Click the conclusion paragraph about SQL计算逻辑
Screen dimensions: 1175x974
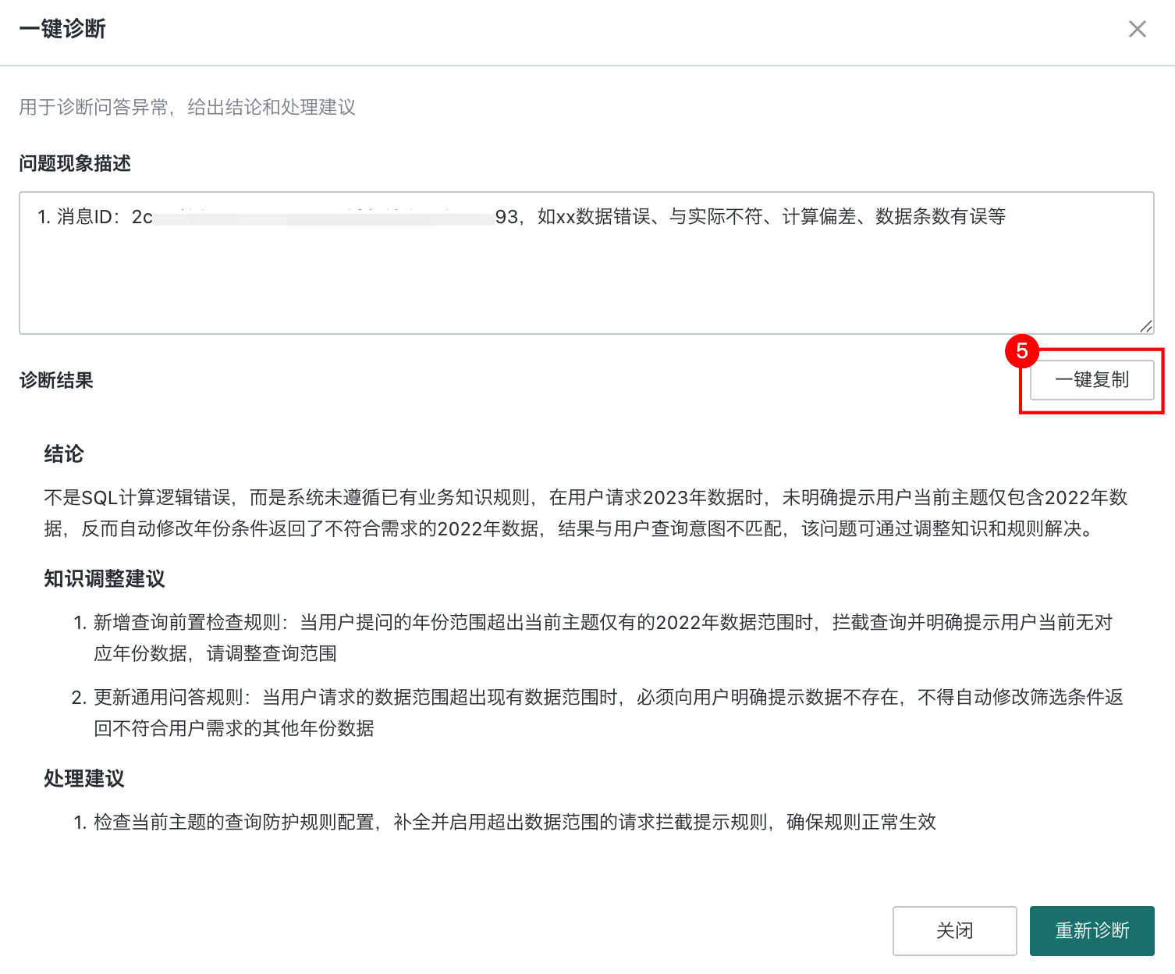pyautogui.click(x=587, y=513)
